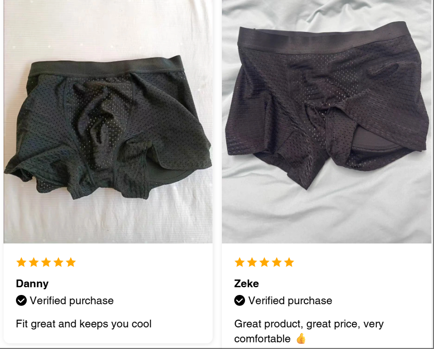Click the "Great product, great price" review text
The height and width of the screenshot is (349, 434).
coord(297,324)
